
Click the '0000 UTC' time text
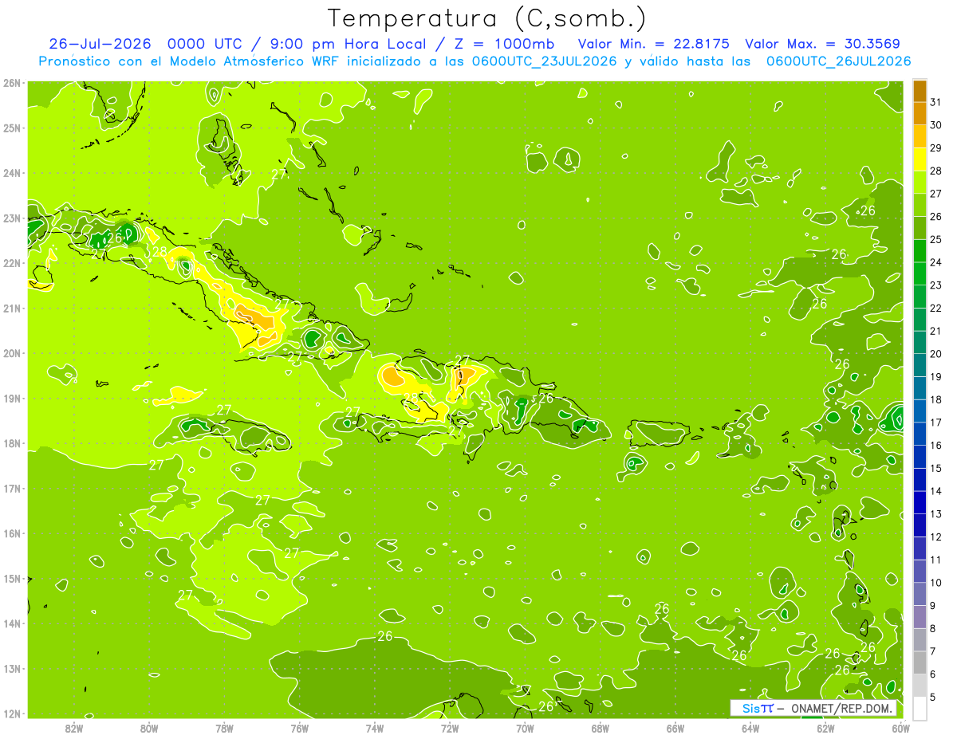tap(206, 44)
